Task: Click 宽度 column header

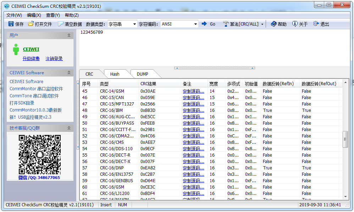Action: coord(216,84)
